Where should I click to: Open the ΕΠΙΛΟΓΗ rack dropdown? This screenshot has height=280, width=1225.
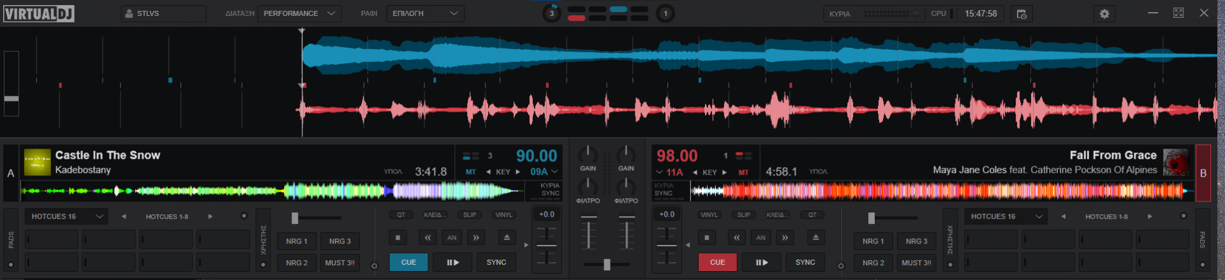pyautogui.click(x=425, y=13)
